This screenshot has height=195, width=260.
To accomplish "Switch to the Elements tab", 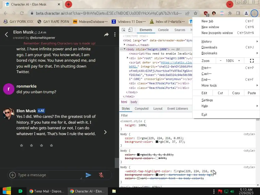I will point(146,30).
